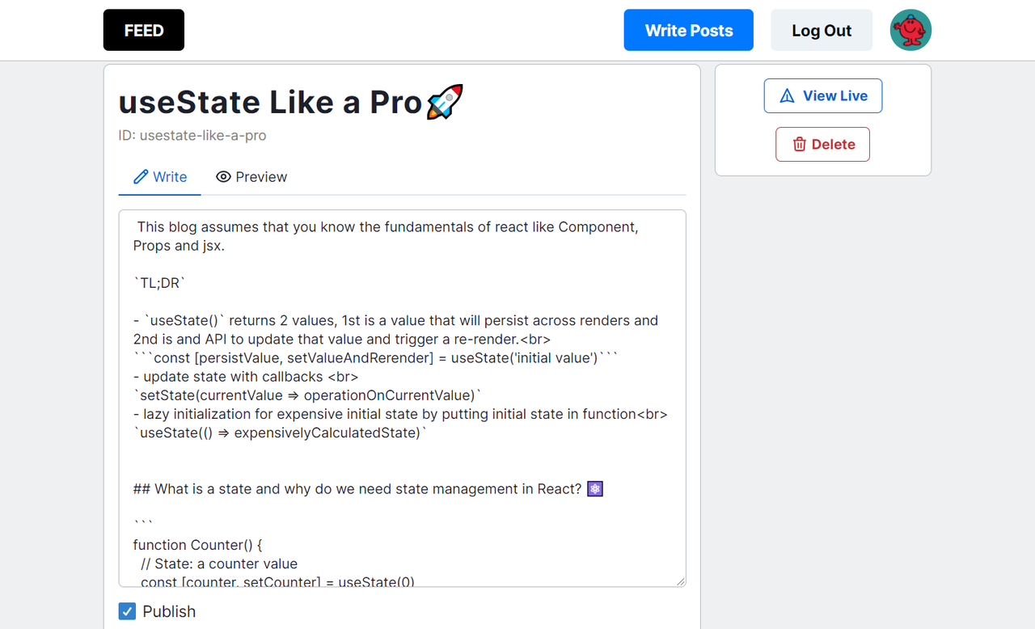Open the user avatar profile picture

910,31
